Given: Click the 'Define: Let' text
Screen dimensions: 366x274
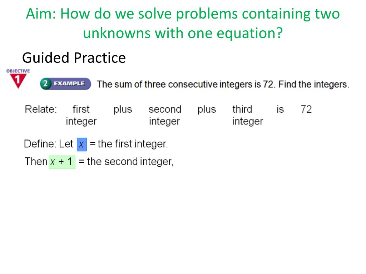Looking at the screenshot, I should (49, 144).
